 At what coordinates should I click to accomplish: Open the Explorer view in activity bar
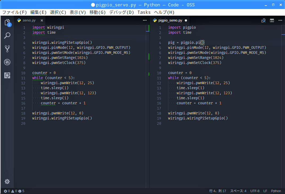(x=7, y=22)
